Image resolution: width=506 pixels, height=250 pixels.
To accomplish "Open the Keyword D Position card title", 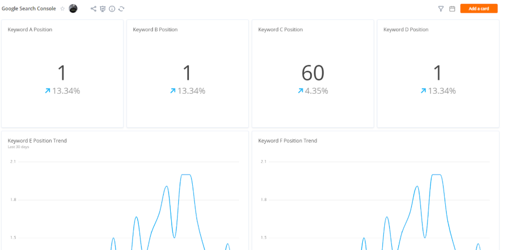I will click(x=406, y=30).
